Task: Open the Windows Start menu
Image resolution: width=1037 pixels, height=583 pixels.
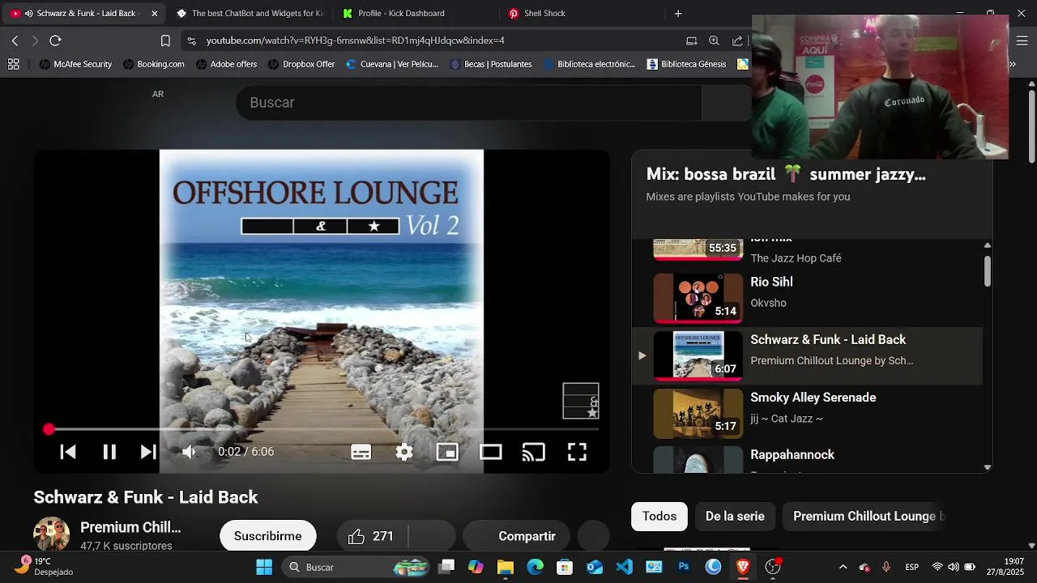Action: tap(264, 567)
